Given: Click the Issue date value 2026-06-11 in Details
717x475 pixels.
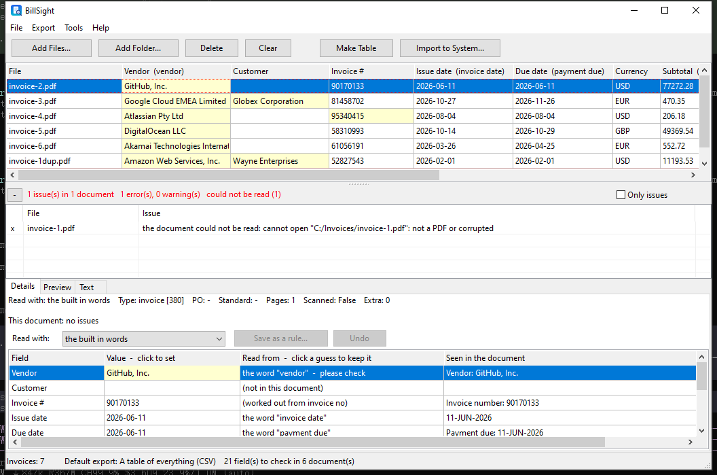Looking at the screenshot, I should click(172, 418).
